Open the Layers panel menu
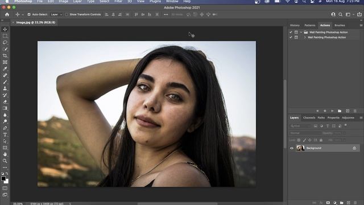The width and height of the screenshot is (364, 205). pyautogui.click(x=361, y=118)
